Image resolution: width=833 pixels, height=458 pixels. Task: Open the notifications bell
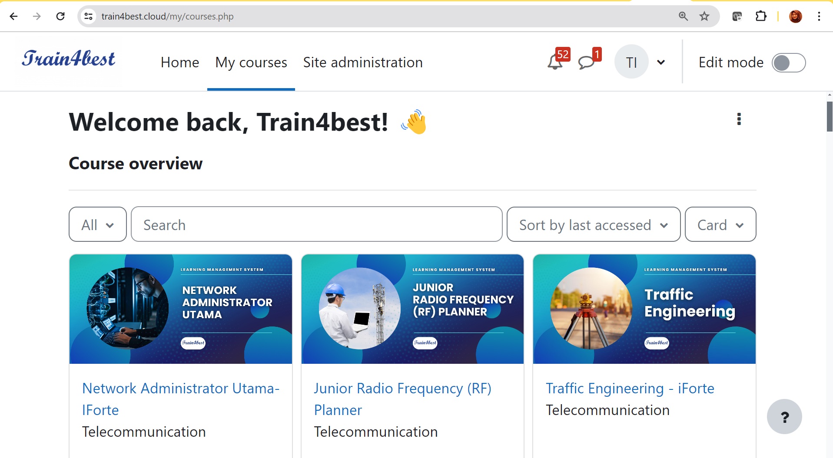point(555,63)
